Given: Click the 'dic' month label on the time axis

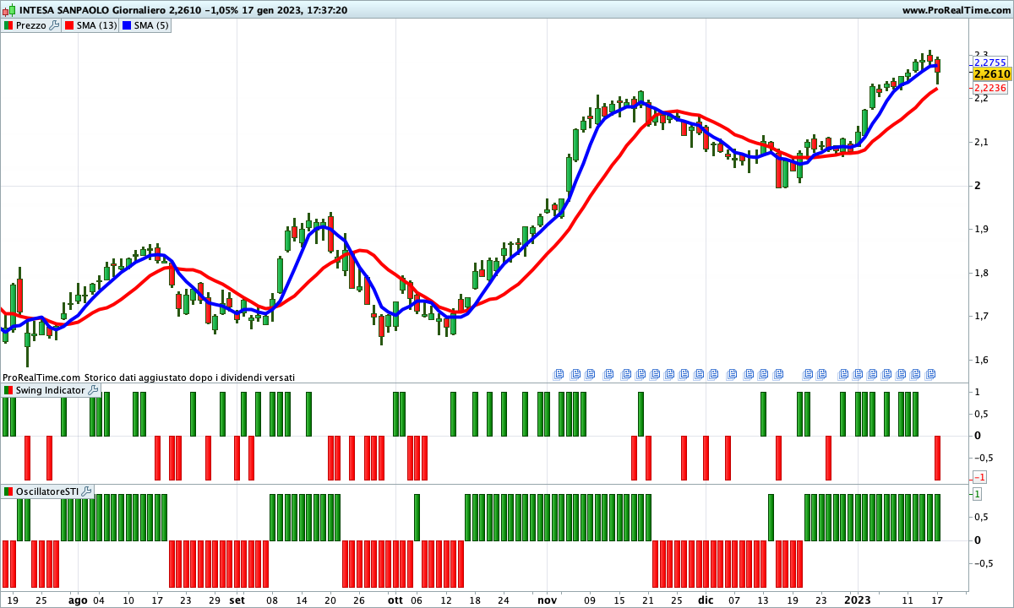Looking at the screenshot, I should point(705,600).
